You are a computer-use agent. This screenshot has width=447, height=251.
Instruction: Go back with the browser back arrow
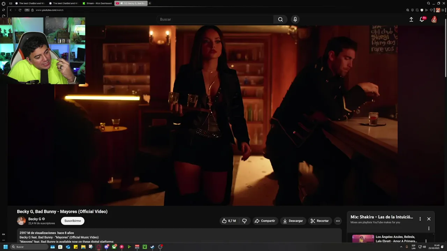tap(10, 10)
